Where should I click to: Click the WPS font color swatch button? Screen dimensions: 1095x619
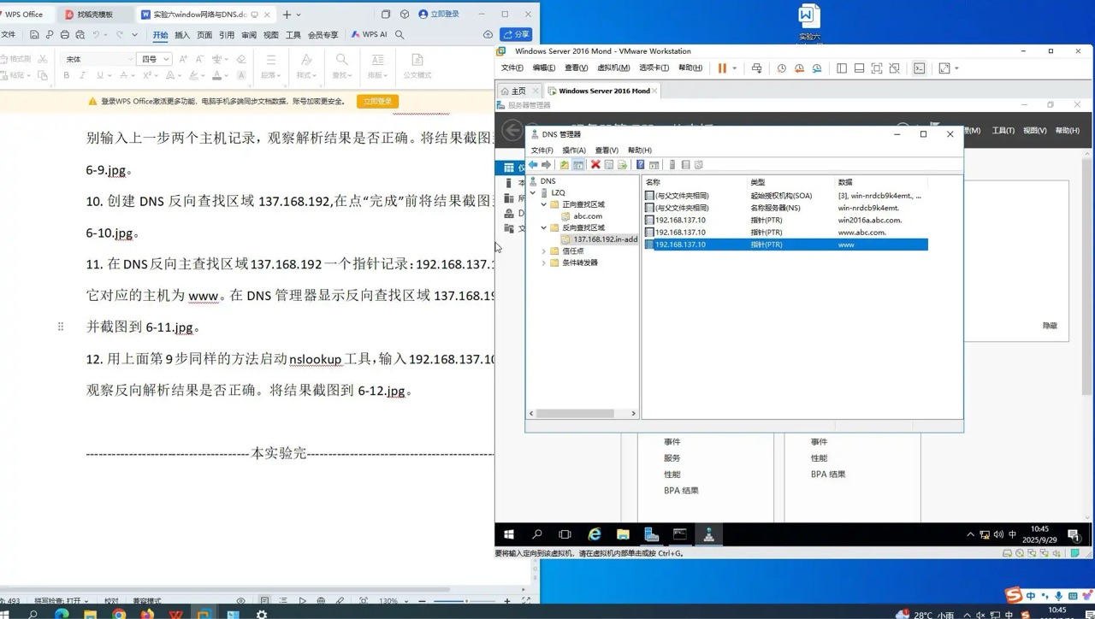(x=217, y=75)
